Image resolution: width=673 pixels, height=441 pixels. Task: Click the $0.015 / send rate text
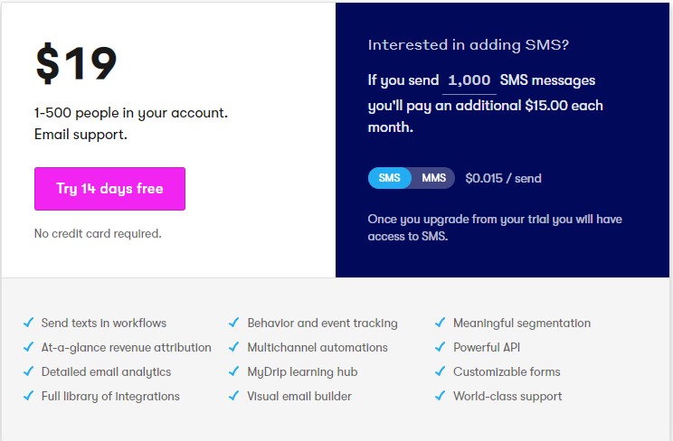pyautogui.click(x=503, y=178)
